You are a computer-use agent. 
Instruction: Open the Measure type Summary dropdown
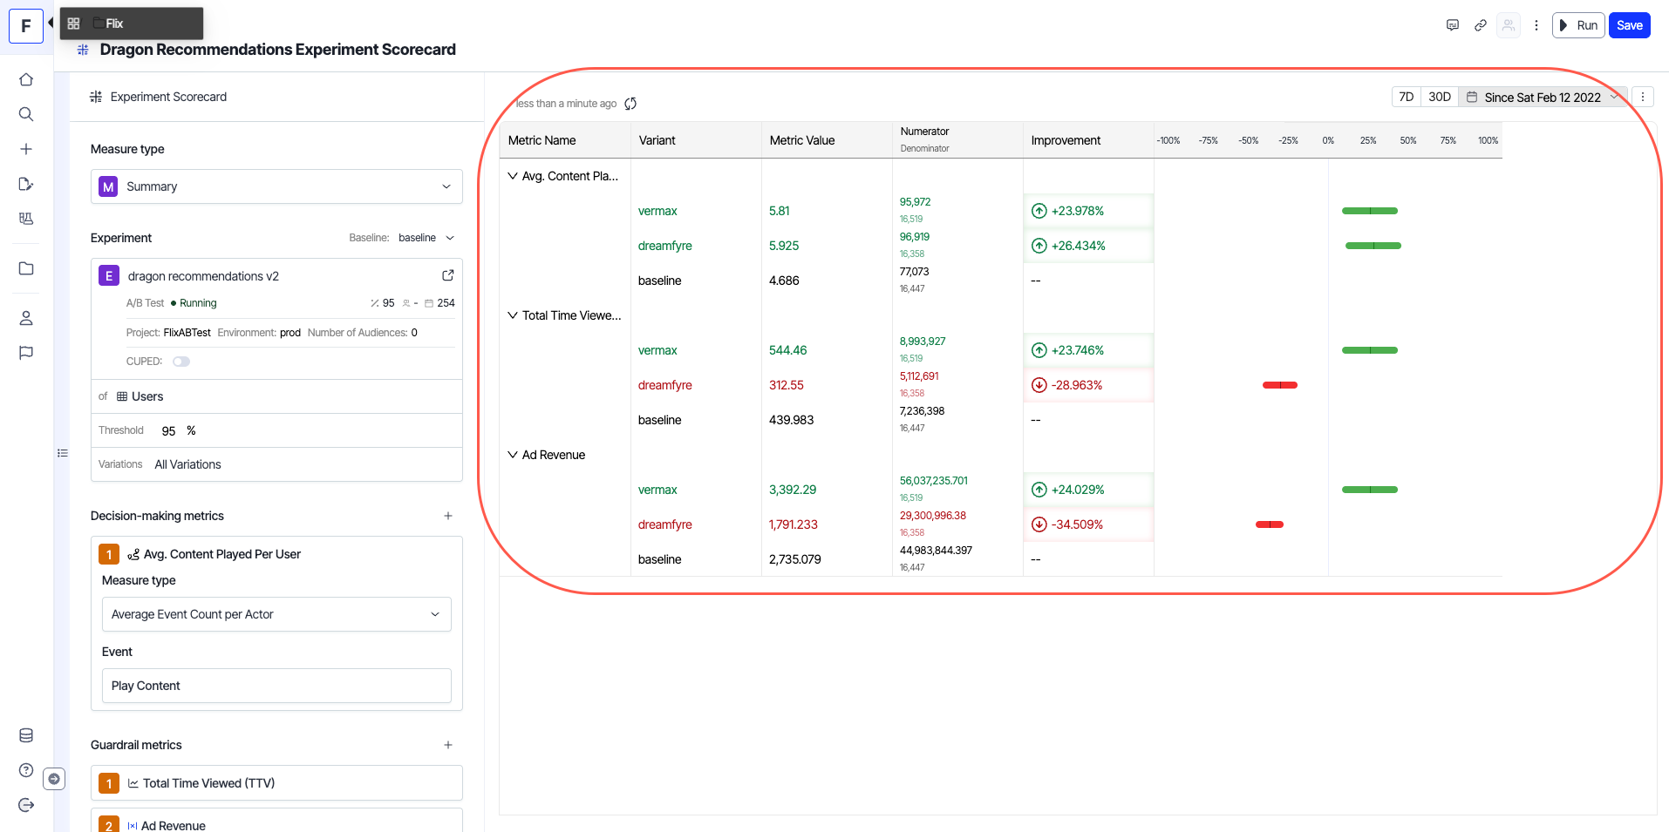point(276,186)
